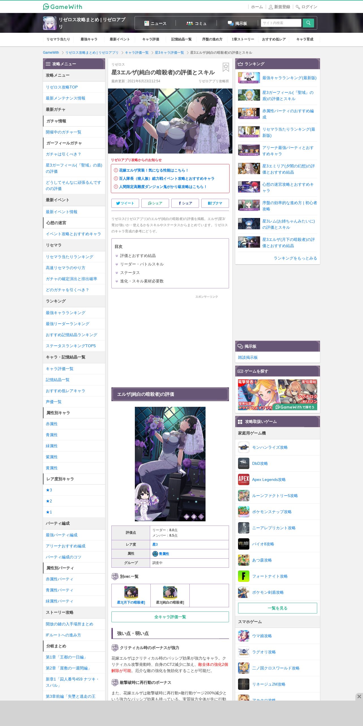The height and width of the screenshot is (726, 363).
Task: Click the Re:Zero game avatar icon in header
Action: pos(50,23)
